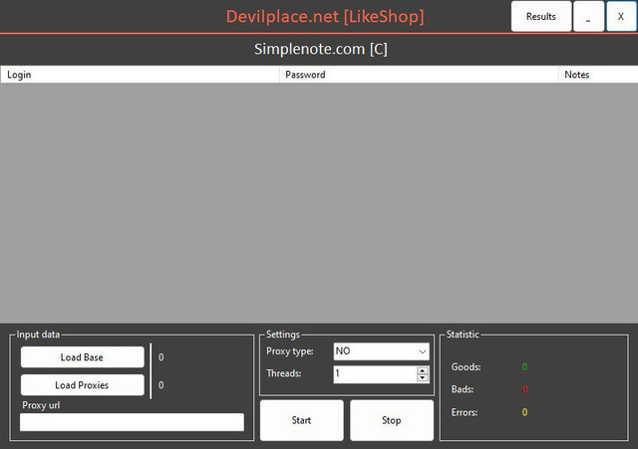
Task: Click the Load Base button
Action: point(82,357)
